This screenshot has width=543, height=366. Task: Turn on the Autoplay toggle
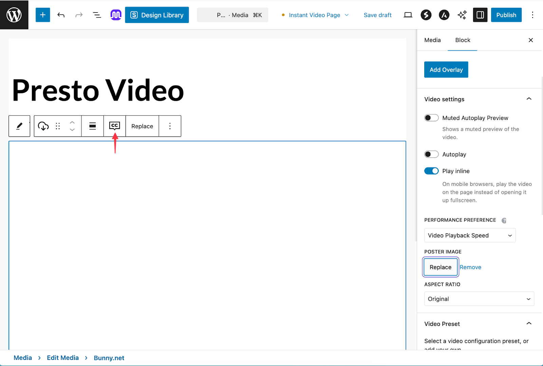[431, 154]
